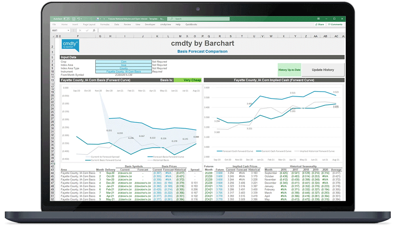Open the Name Box dropdown arrow
This screenshot has height=228, width=396.
tap(68, 31)
